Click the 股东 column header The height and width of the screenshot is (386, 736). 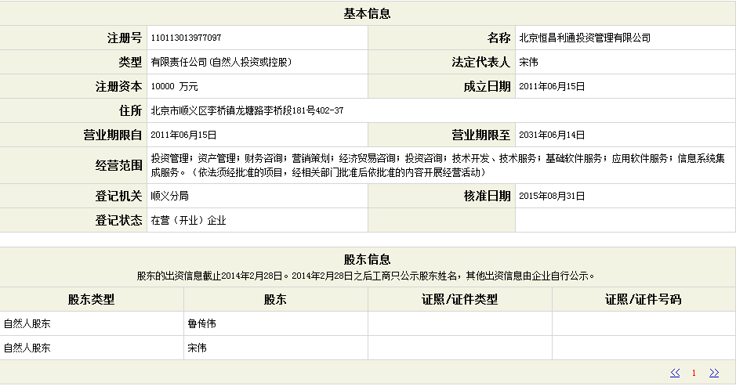(275, 299)
